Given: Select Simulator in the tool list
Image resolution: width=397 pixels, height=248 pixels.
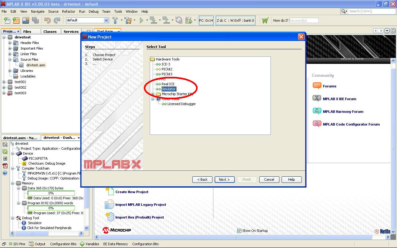Looking at the screenshot, I should tap(169, 89).
